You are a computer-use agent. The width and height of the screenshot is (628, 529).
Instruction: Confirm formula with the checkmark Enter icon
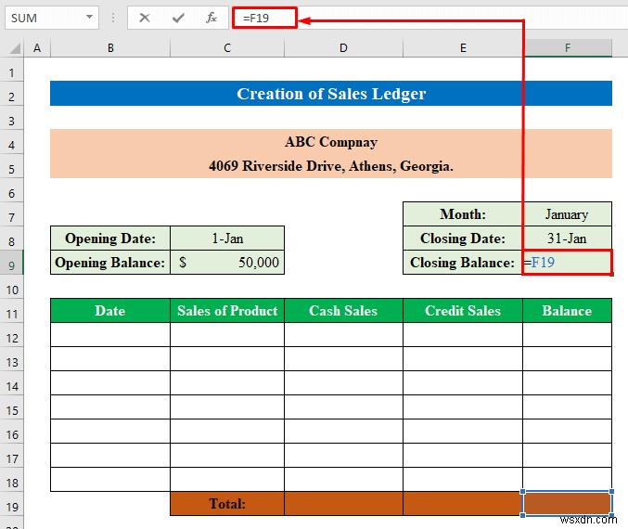(178, 18)
